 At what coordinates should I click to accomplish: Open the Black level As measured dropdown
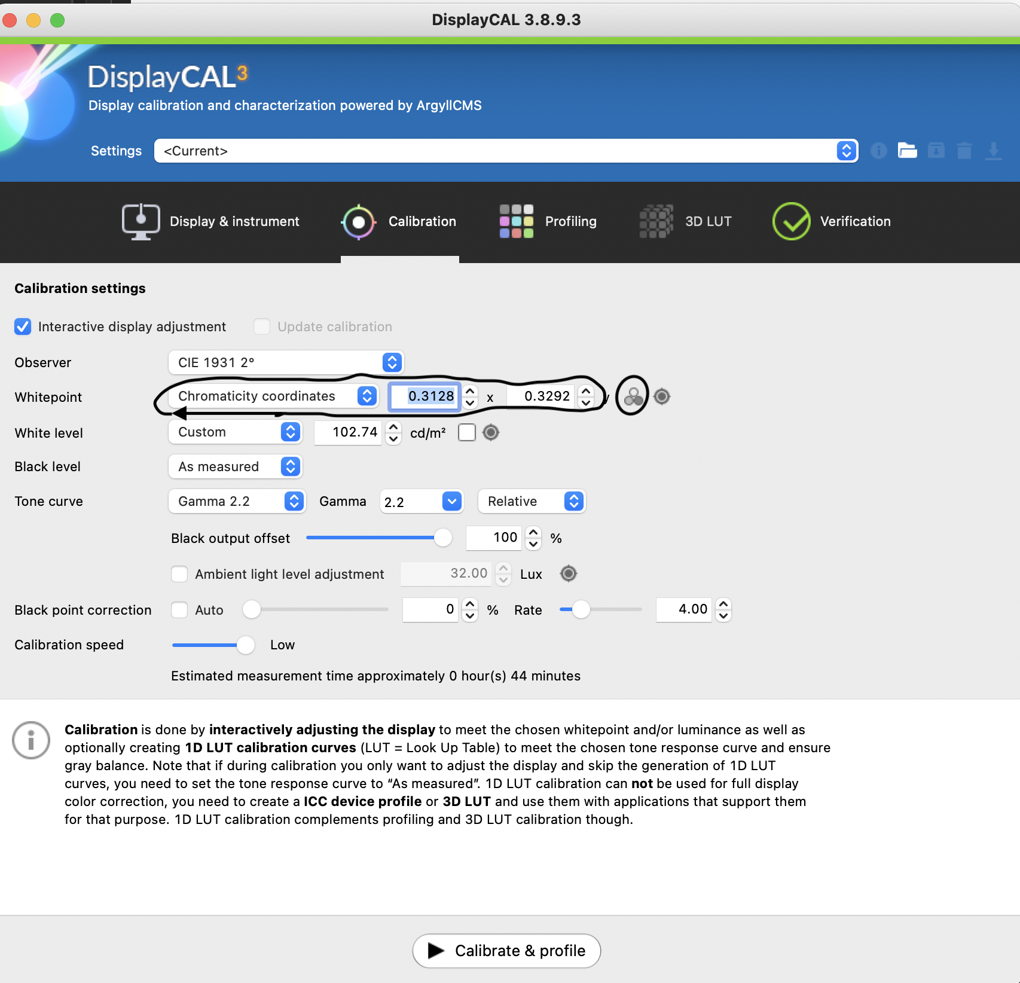(x=235, y=466)
